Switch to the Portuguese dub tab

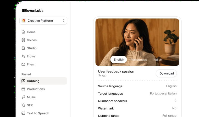pyautogui.click(x=139, y=60)
